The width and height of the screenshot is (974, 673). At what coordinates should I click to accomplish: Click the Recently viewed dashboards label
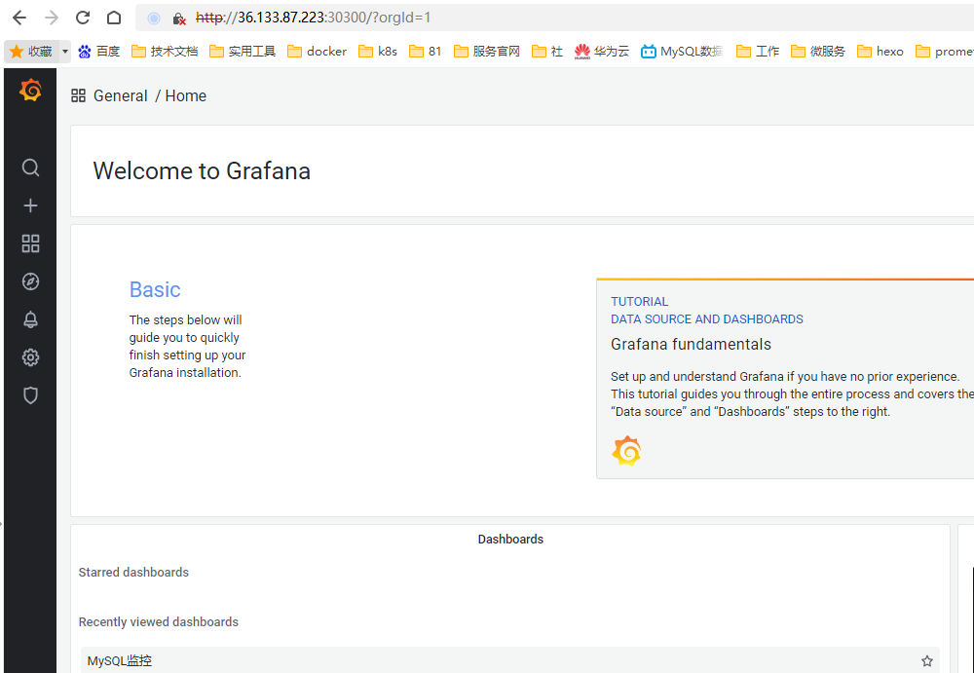pyautogui.click(x=159, y=622)
